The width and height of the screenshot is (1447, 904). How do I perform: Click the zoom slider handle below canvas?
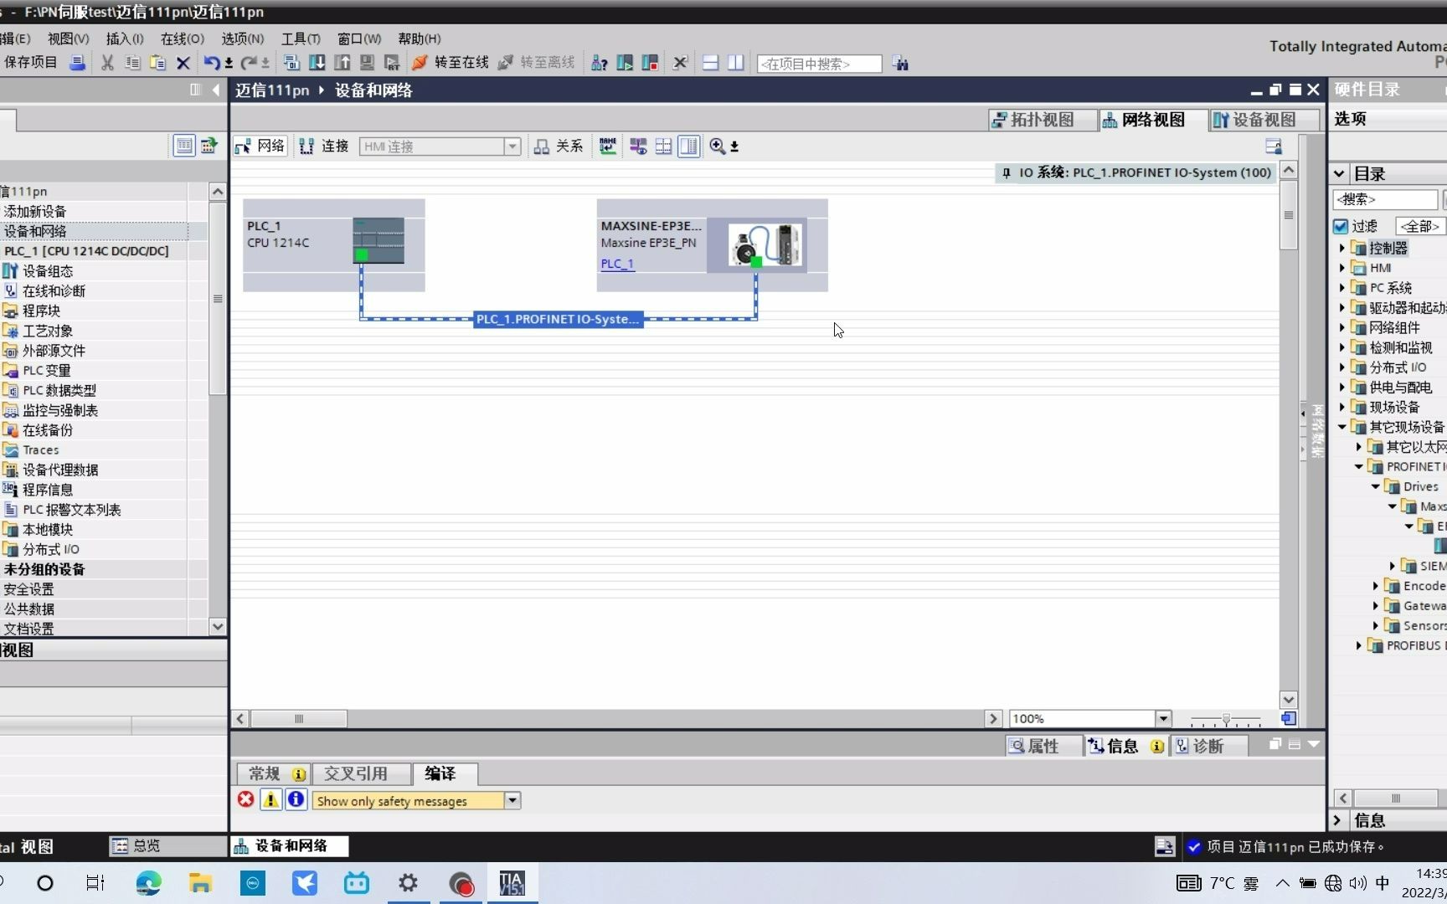[1226, 719]
